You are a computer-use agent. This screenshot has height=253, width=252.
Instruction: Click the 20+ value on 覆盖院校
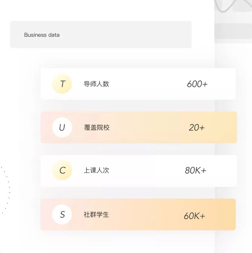pyautogui.click(x=197, y=127)
